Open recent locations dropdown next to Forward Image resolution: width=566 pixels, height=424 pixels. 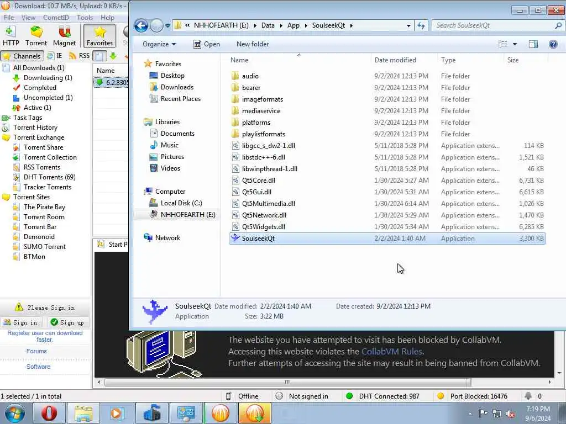click(x=167, y=25)
